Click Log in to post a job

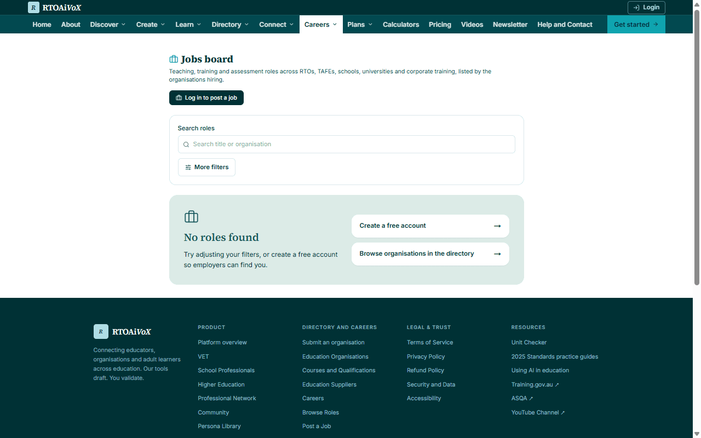206,98
